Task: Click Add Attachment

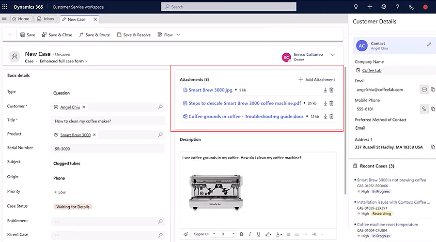Action: coord(316,79)
